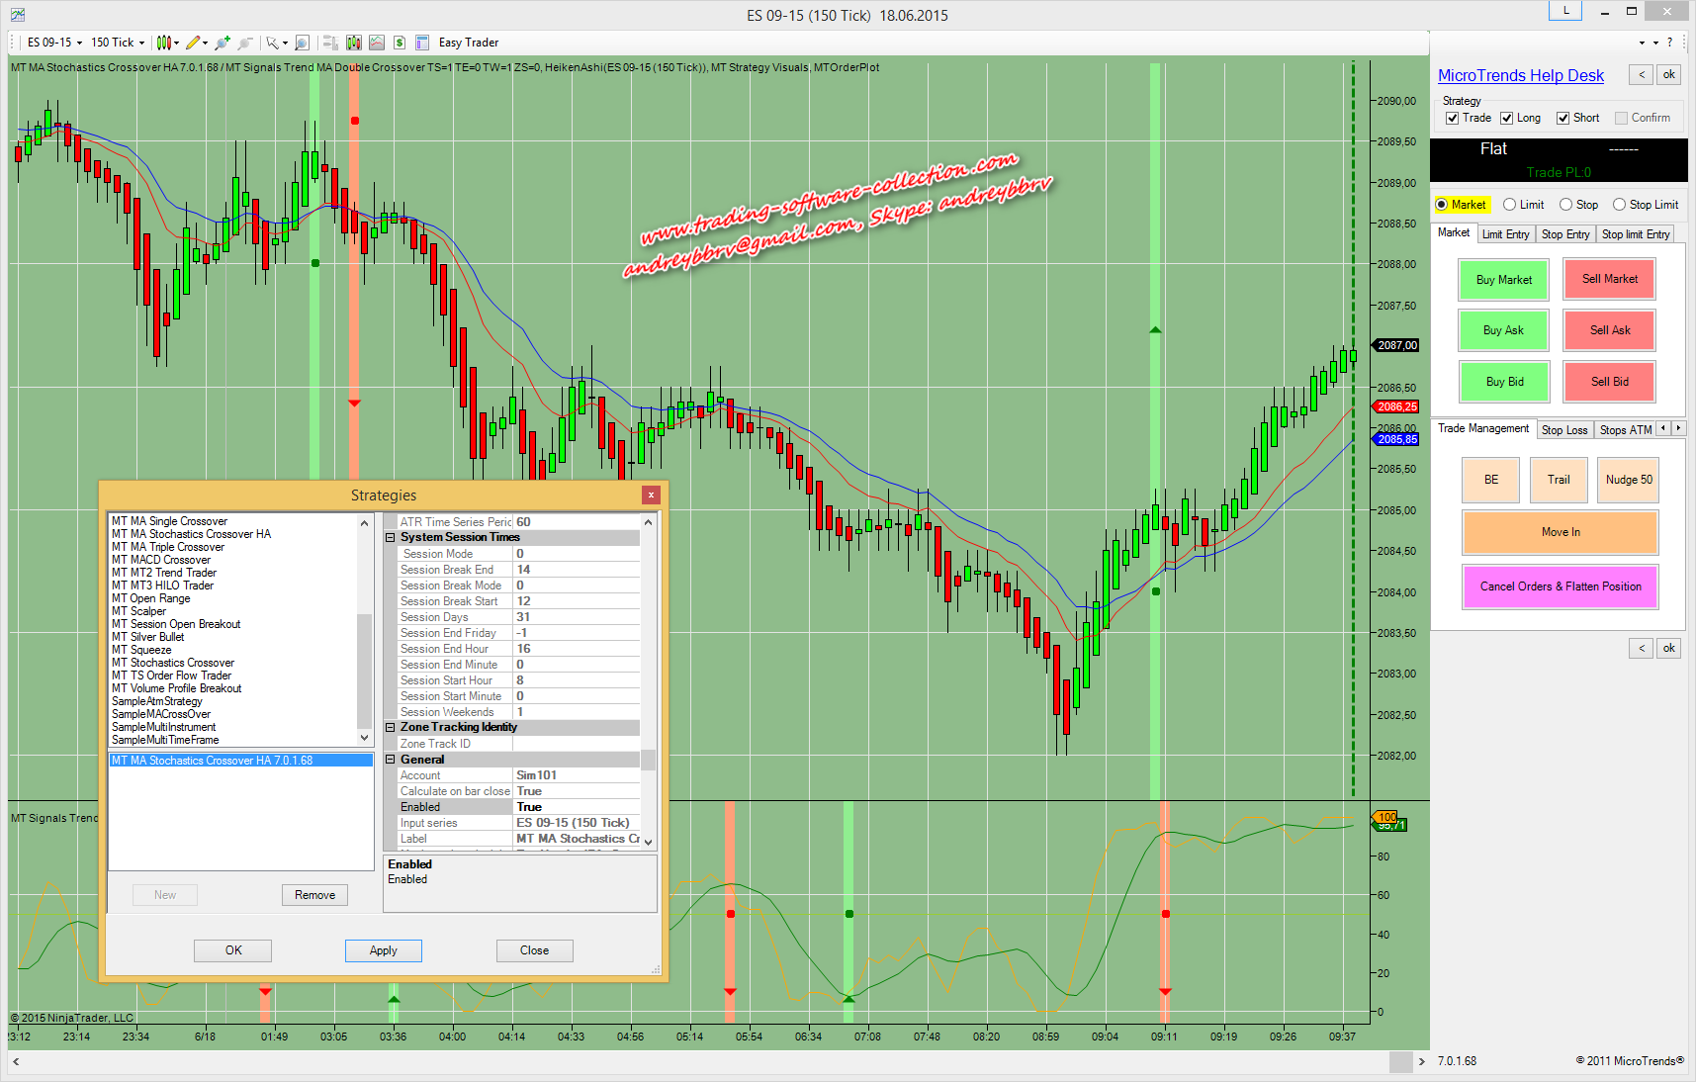
Task: Select the Limit order radio button
Action: tap(1510, 205)
